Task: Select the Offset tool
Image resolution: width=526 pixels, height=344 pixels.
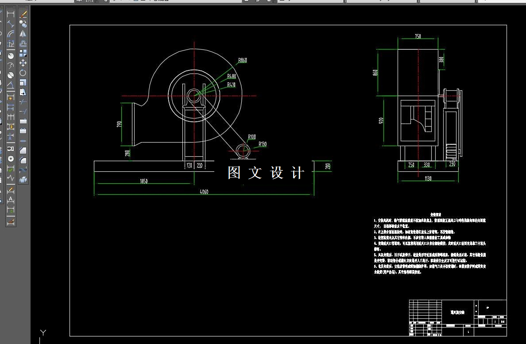Action: coord(23,43)
